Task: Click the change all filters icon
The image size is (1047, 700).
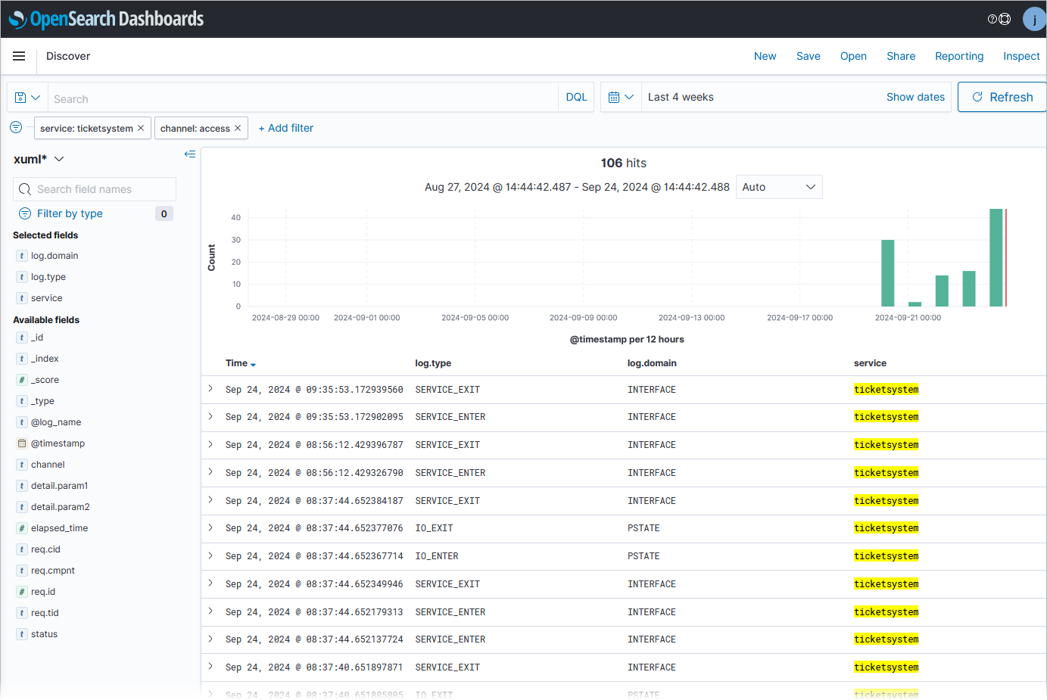Action: point(16,127)
